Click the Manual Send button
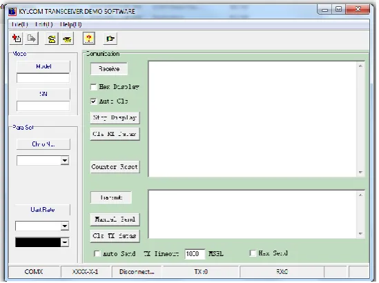This screenshot has width=379, height=283. coord(115,219)
